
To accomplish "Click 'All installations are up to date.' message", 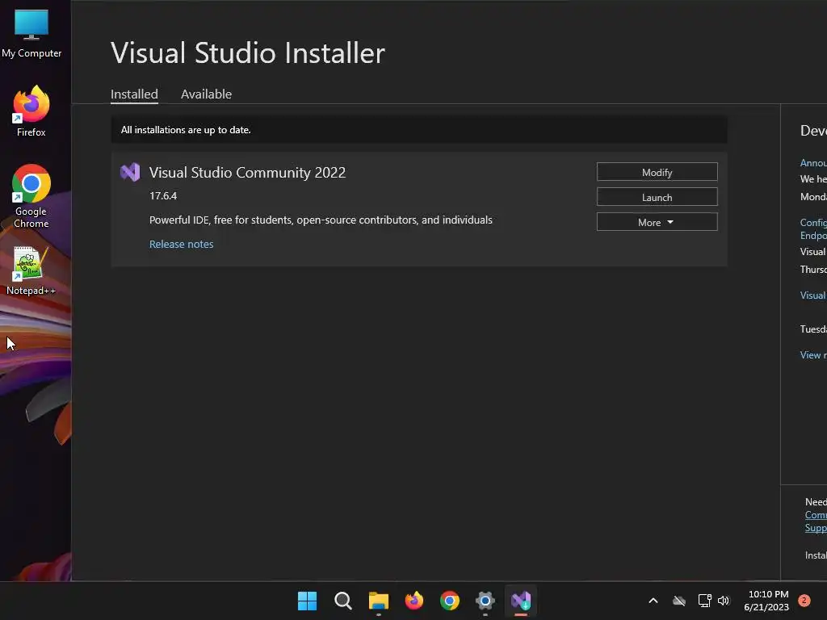I will pyautogui.click(x=186, y=130).
